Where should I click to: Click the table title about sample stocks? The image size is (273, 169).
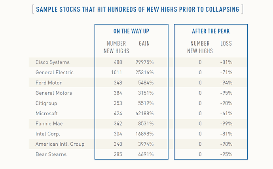(x=137, y=9)
